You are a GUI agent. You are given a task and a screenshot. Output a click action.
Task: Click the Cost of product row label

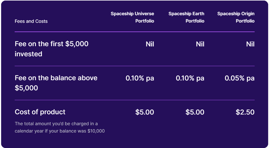(x=40, y=112)
